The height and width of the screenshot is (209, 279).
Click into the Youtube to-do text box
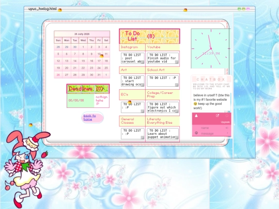pos(163,58)
